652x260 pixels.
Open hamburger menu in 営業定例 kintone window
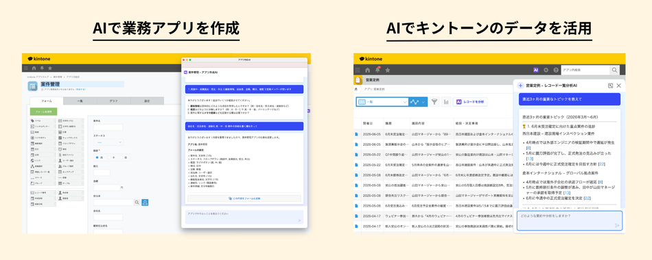tap(358, 70)
